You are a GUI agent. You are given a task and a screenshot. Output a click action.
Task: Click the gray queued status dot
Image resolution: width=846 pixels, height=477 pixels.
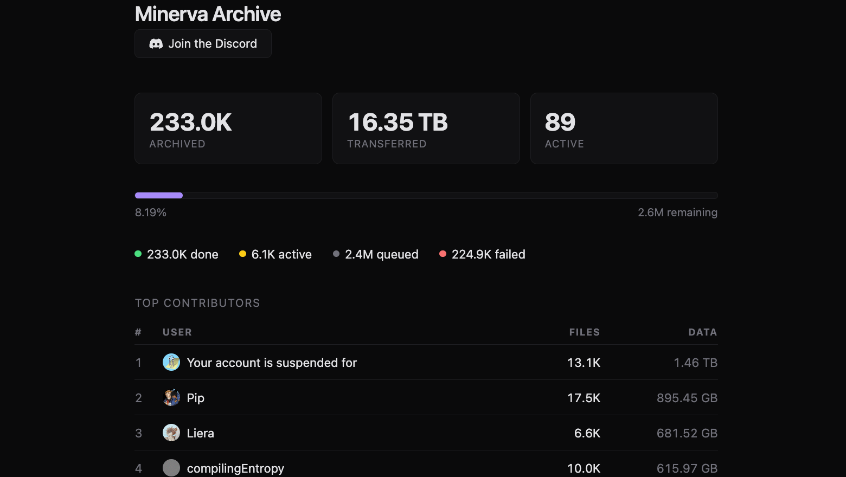click(336, 254)
